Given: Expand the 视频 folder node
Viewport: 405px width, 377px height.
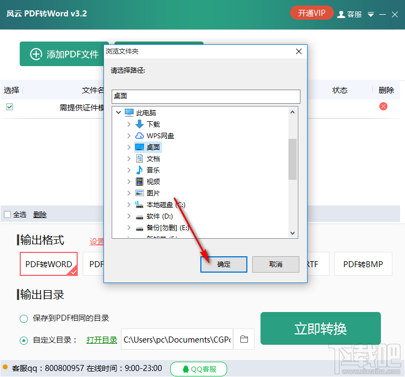Looking at the screenshot, I should 129,182.
